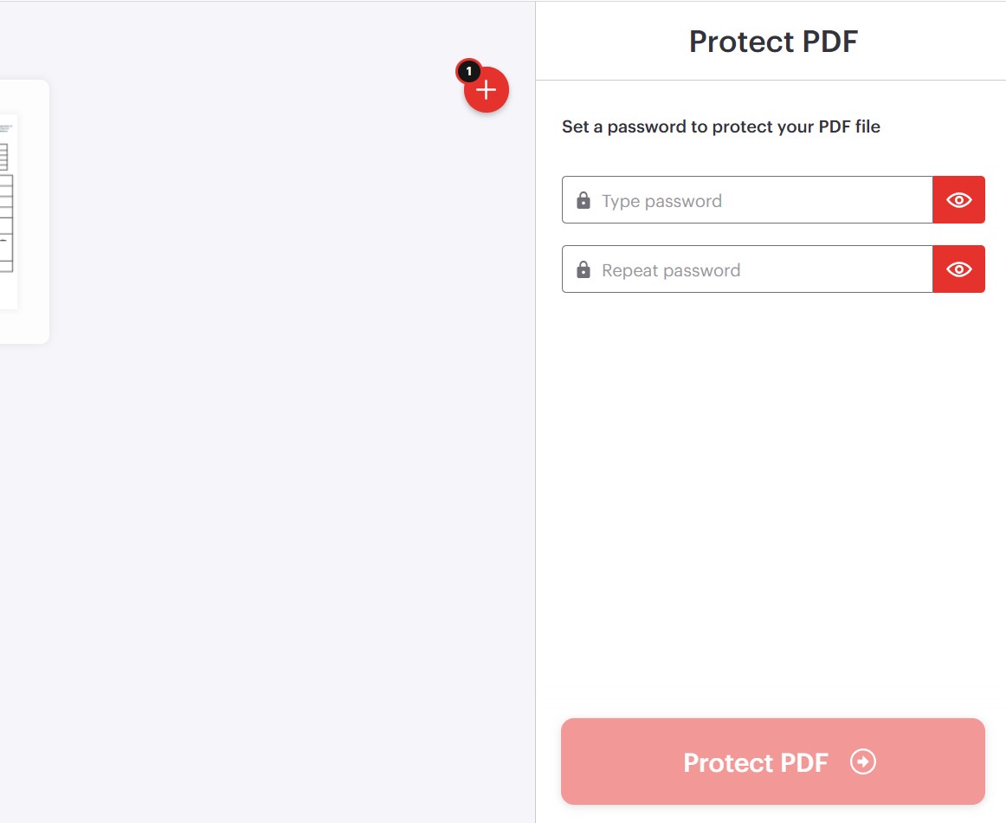
Task: Click the arrow icon inside the Protect PDF button
Action: click(862, 762)
